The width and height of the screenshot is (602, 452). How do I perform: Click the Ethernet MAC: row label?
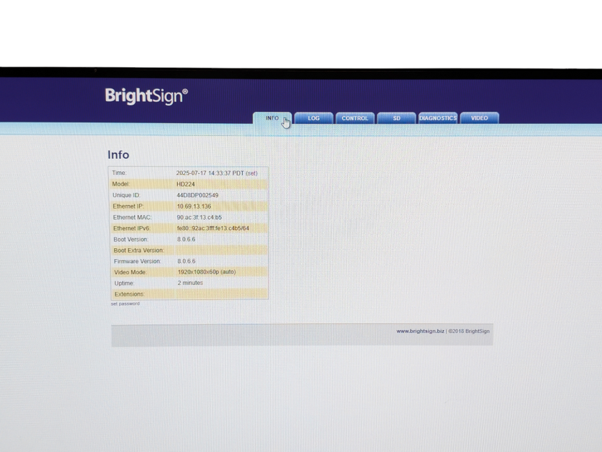(133, 218)
